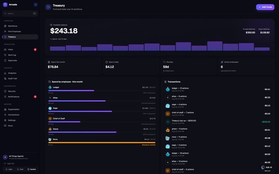Screen dimensions: 279x174
Task: Open 'chief-of-staff — 7 actions' transaction
Action: point(218,114)
